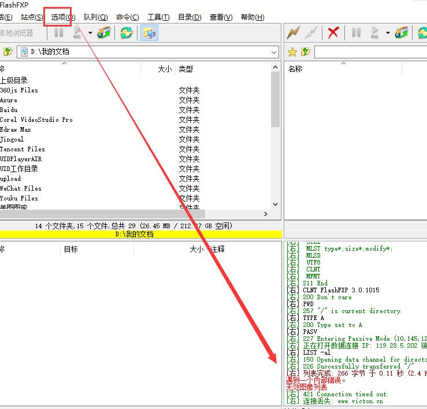Select the WeChat Files folder
427x409 pixels.
tap(21, 188)
